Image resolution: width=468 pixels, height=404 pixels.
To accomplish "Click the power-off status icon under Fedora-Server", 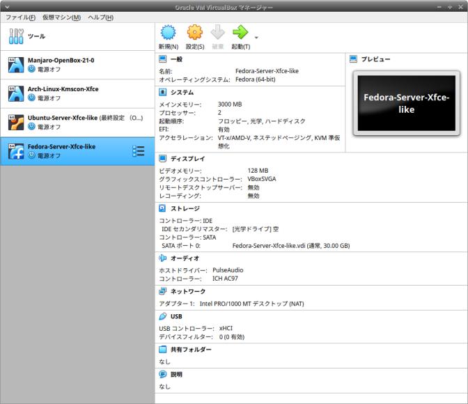I will point(31,155).
